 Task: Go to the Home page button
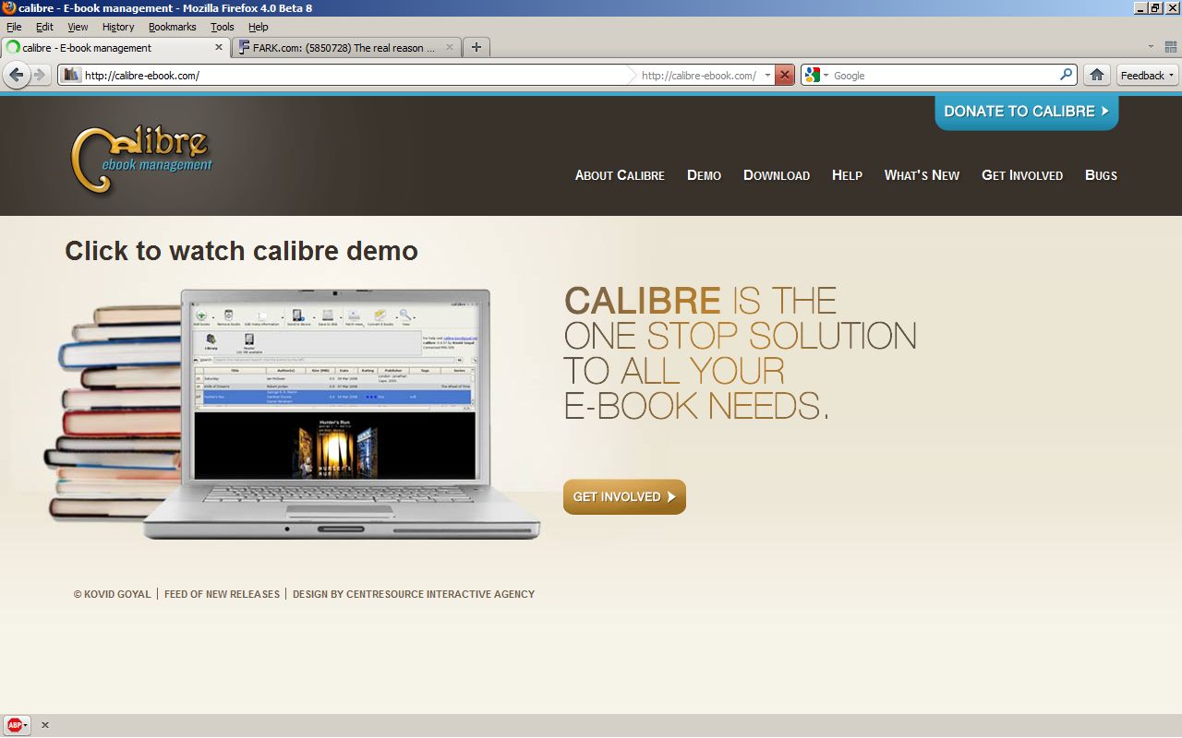[1097, 76]
